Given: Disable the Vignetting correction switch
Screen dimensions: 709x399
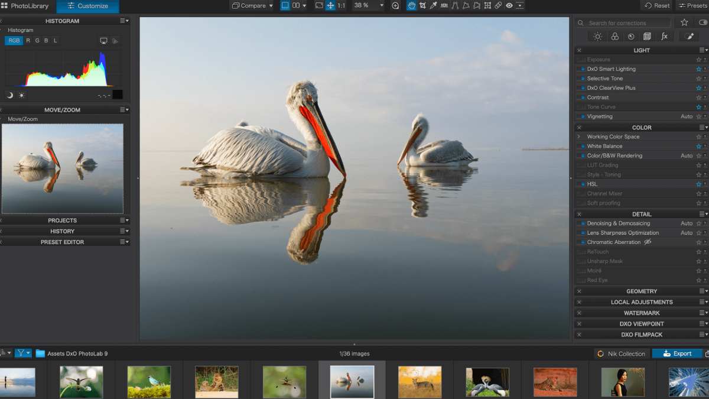Looking at the screenshot, I should tap(583, 116).
